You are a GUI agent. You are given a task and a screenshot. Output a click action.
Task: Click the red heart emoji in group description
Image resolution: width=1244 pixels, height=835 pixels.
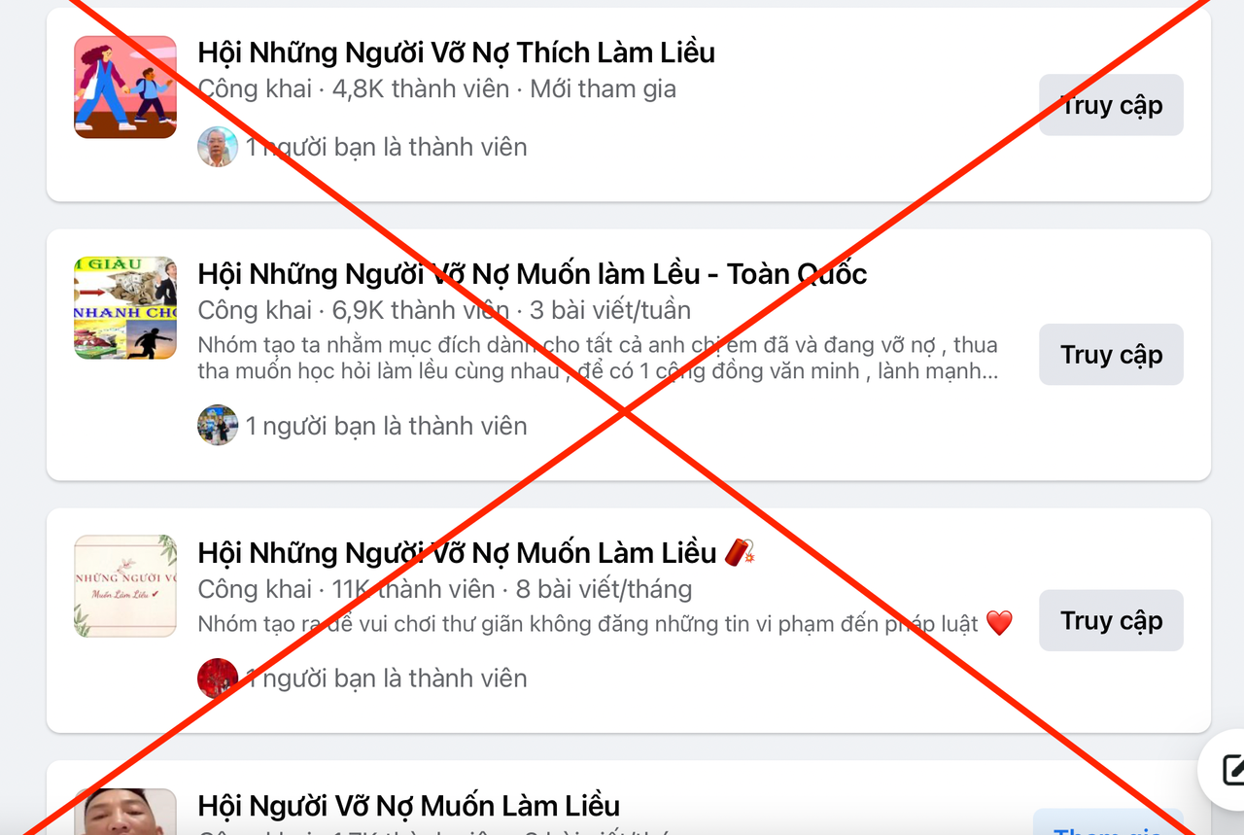click(x=999, y=623)
